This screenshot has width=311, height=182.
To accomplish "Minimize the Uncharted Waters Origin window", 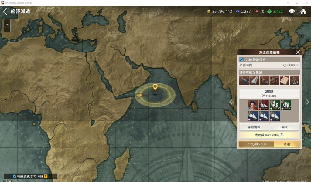I will click(288, 2).
